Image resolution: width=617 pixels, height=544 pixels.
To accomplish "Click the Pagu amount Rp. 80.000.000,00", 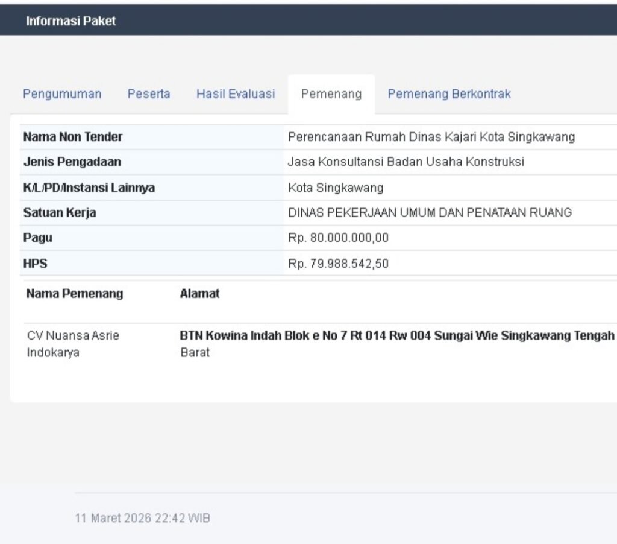I will 339,238.
